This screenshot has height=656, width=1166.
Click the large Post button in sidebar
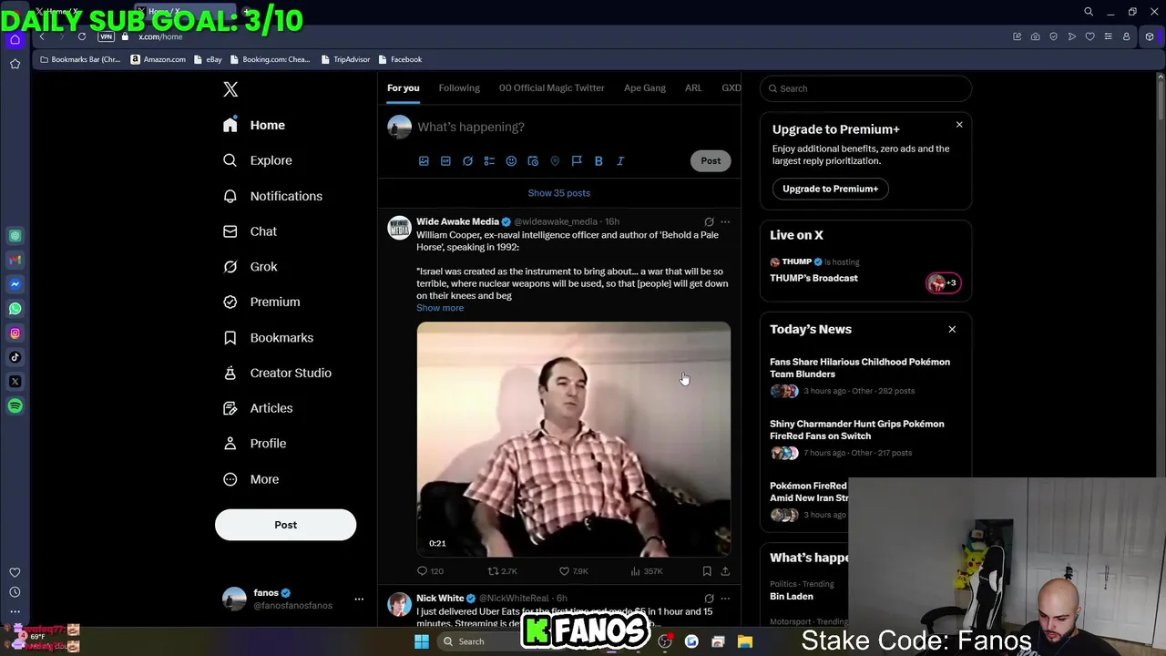tap(285, 525)
